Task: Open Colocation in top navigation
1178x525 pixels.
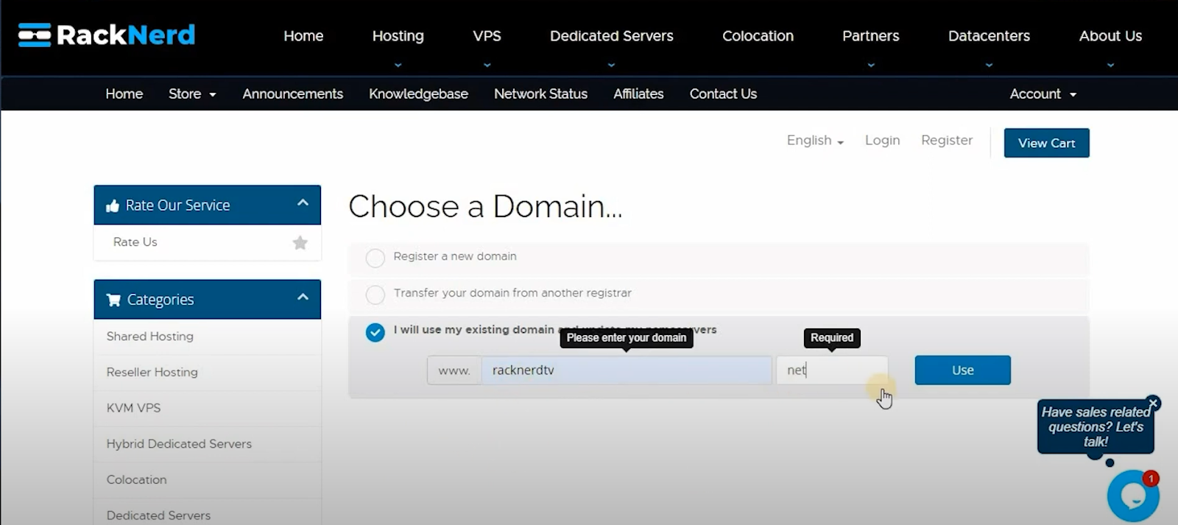Action: [x=758, y=35]
